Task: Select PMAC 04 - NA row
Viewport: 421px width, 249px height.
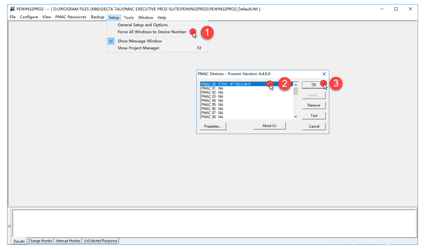Action: click(247, 101)
